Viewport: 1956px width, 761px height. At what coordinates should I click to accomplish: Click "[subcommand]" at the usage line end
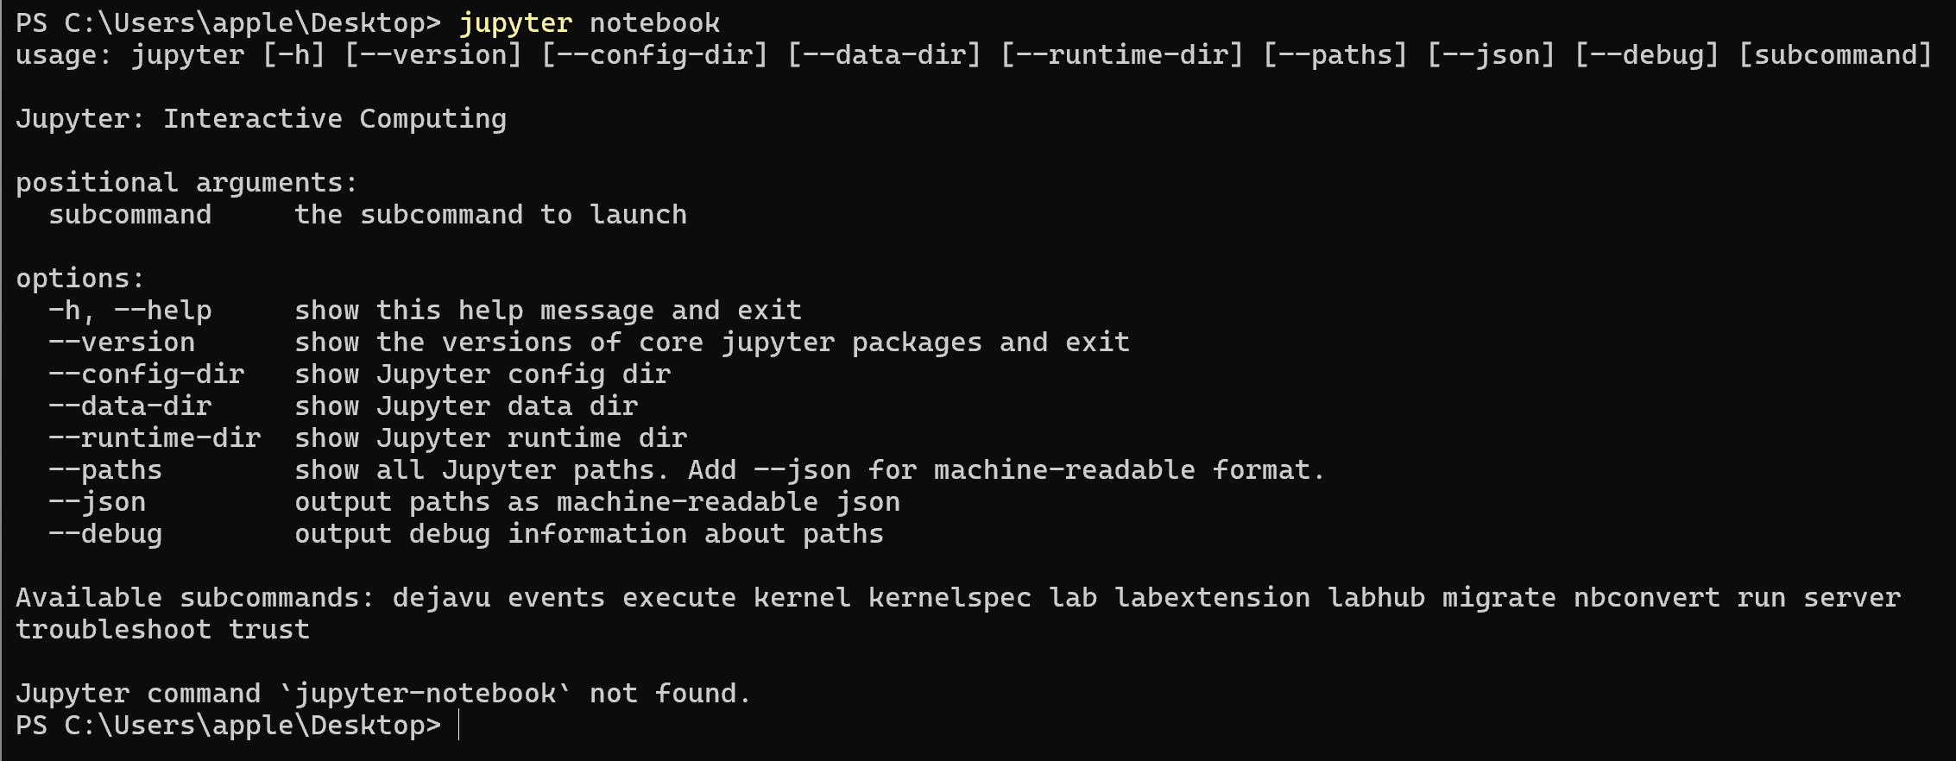click(x=1834, y=55)
